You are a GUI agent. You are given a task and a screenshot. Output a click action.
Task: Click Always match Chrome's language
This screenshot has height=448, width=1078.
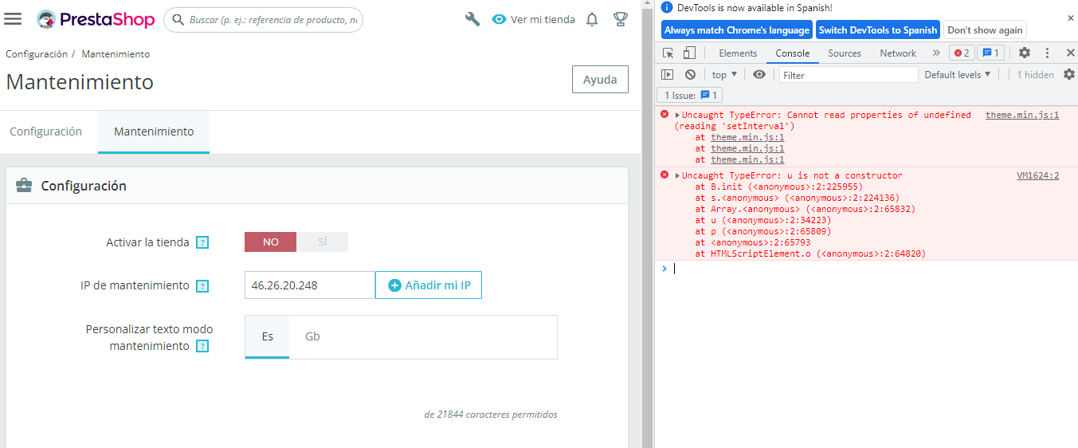coord(737,29)
